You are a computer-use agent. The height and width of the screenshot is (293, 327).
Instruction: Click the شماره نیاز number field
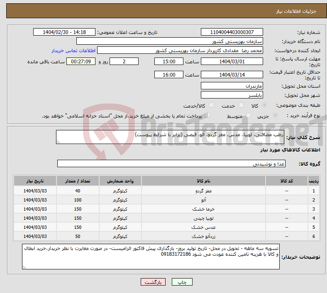[x=232, y=32]
